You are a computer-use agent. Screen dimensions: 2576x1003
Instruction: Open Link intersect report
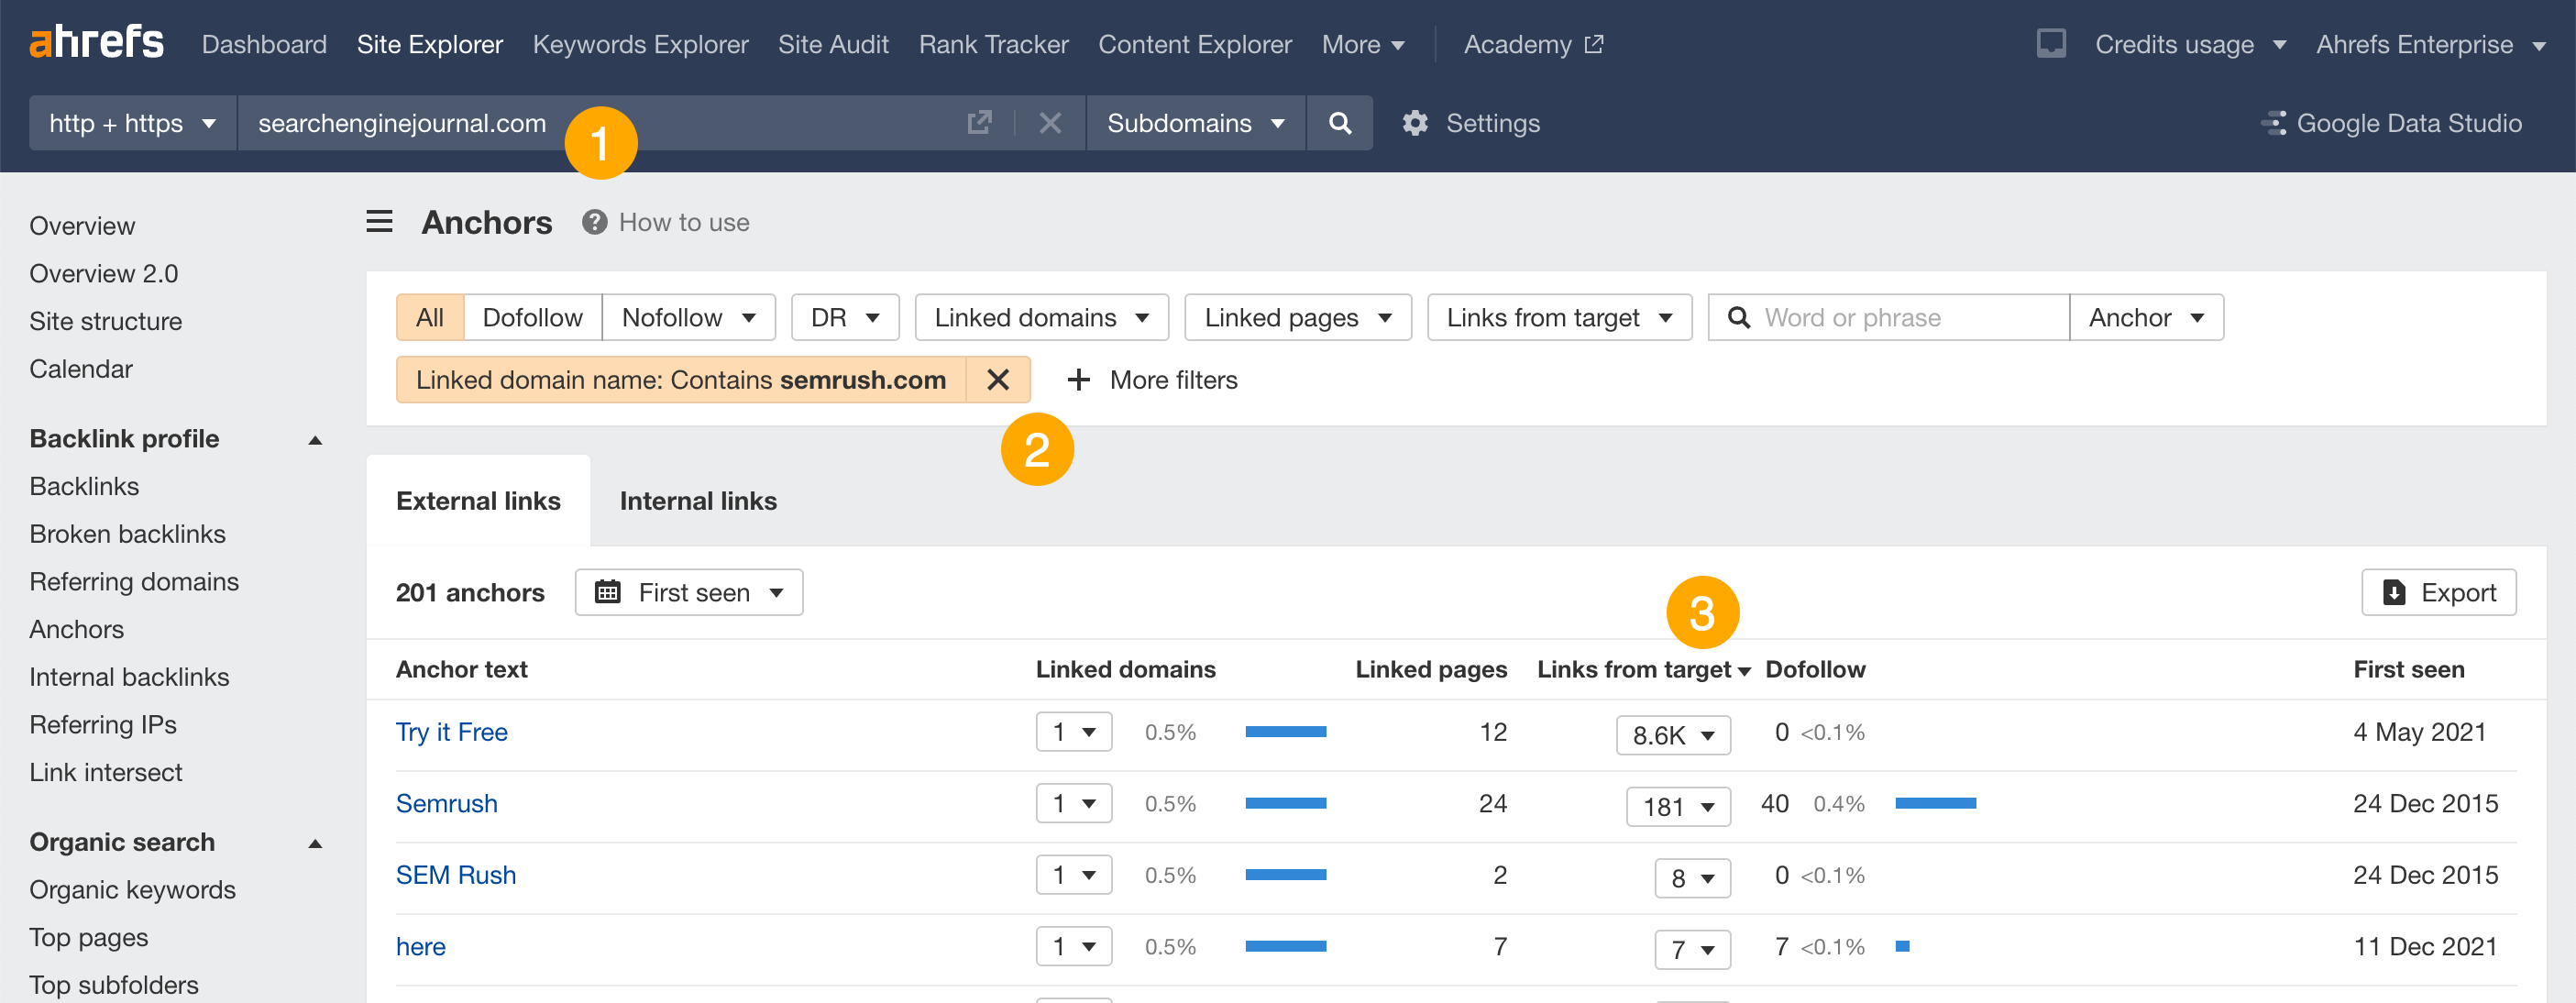[x=106, y=772]
